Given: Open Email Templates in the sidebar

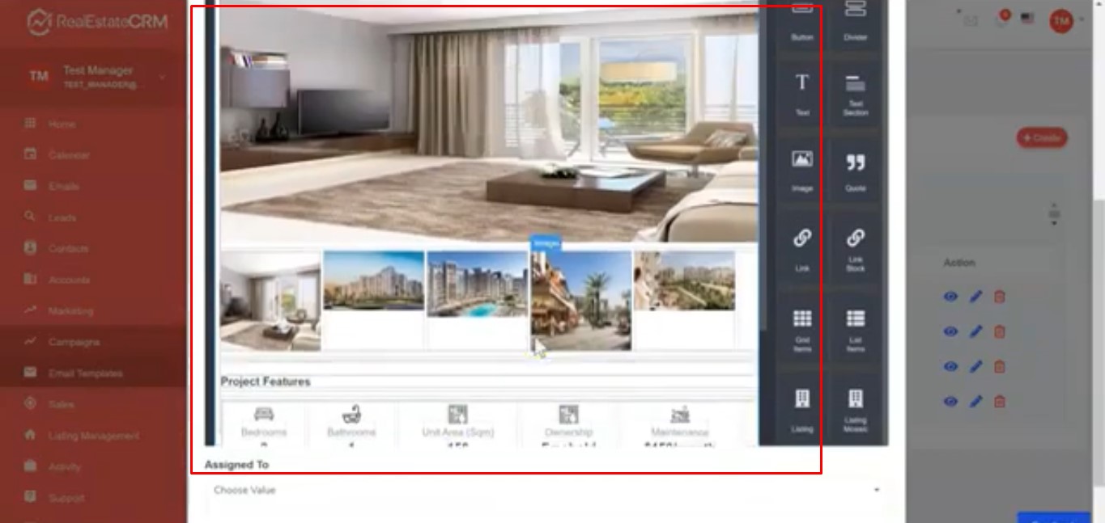Looking at the screenshot, I should click(85, 373).
